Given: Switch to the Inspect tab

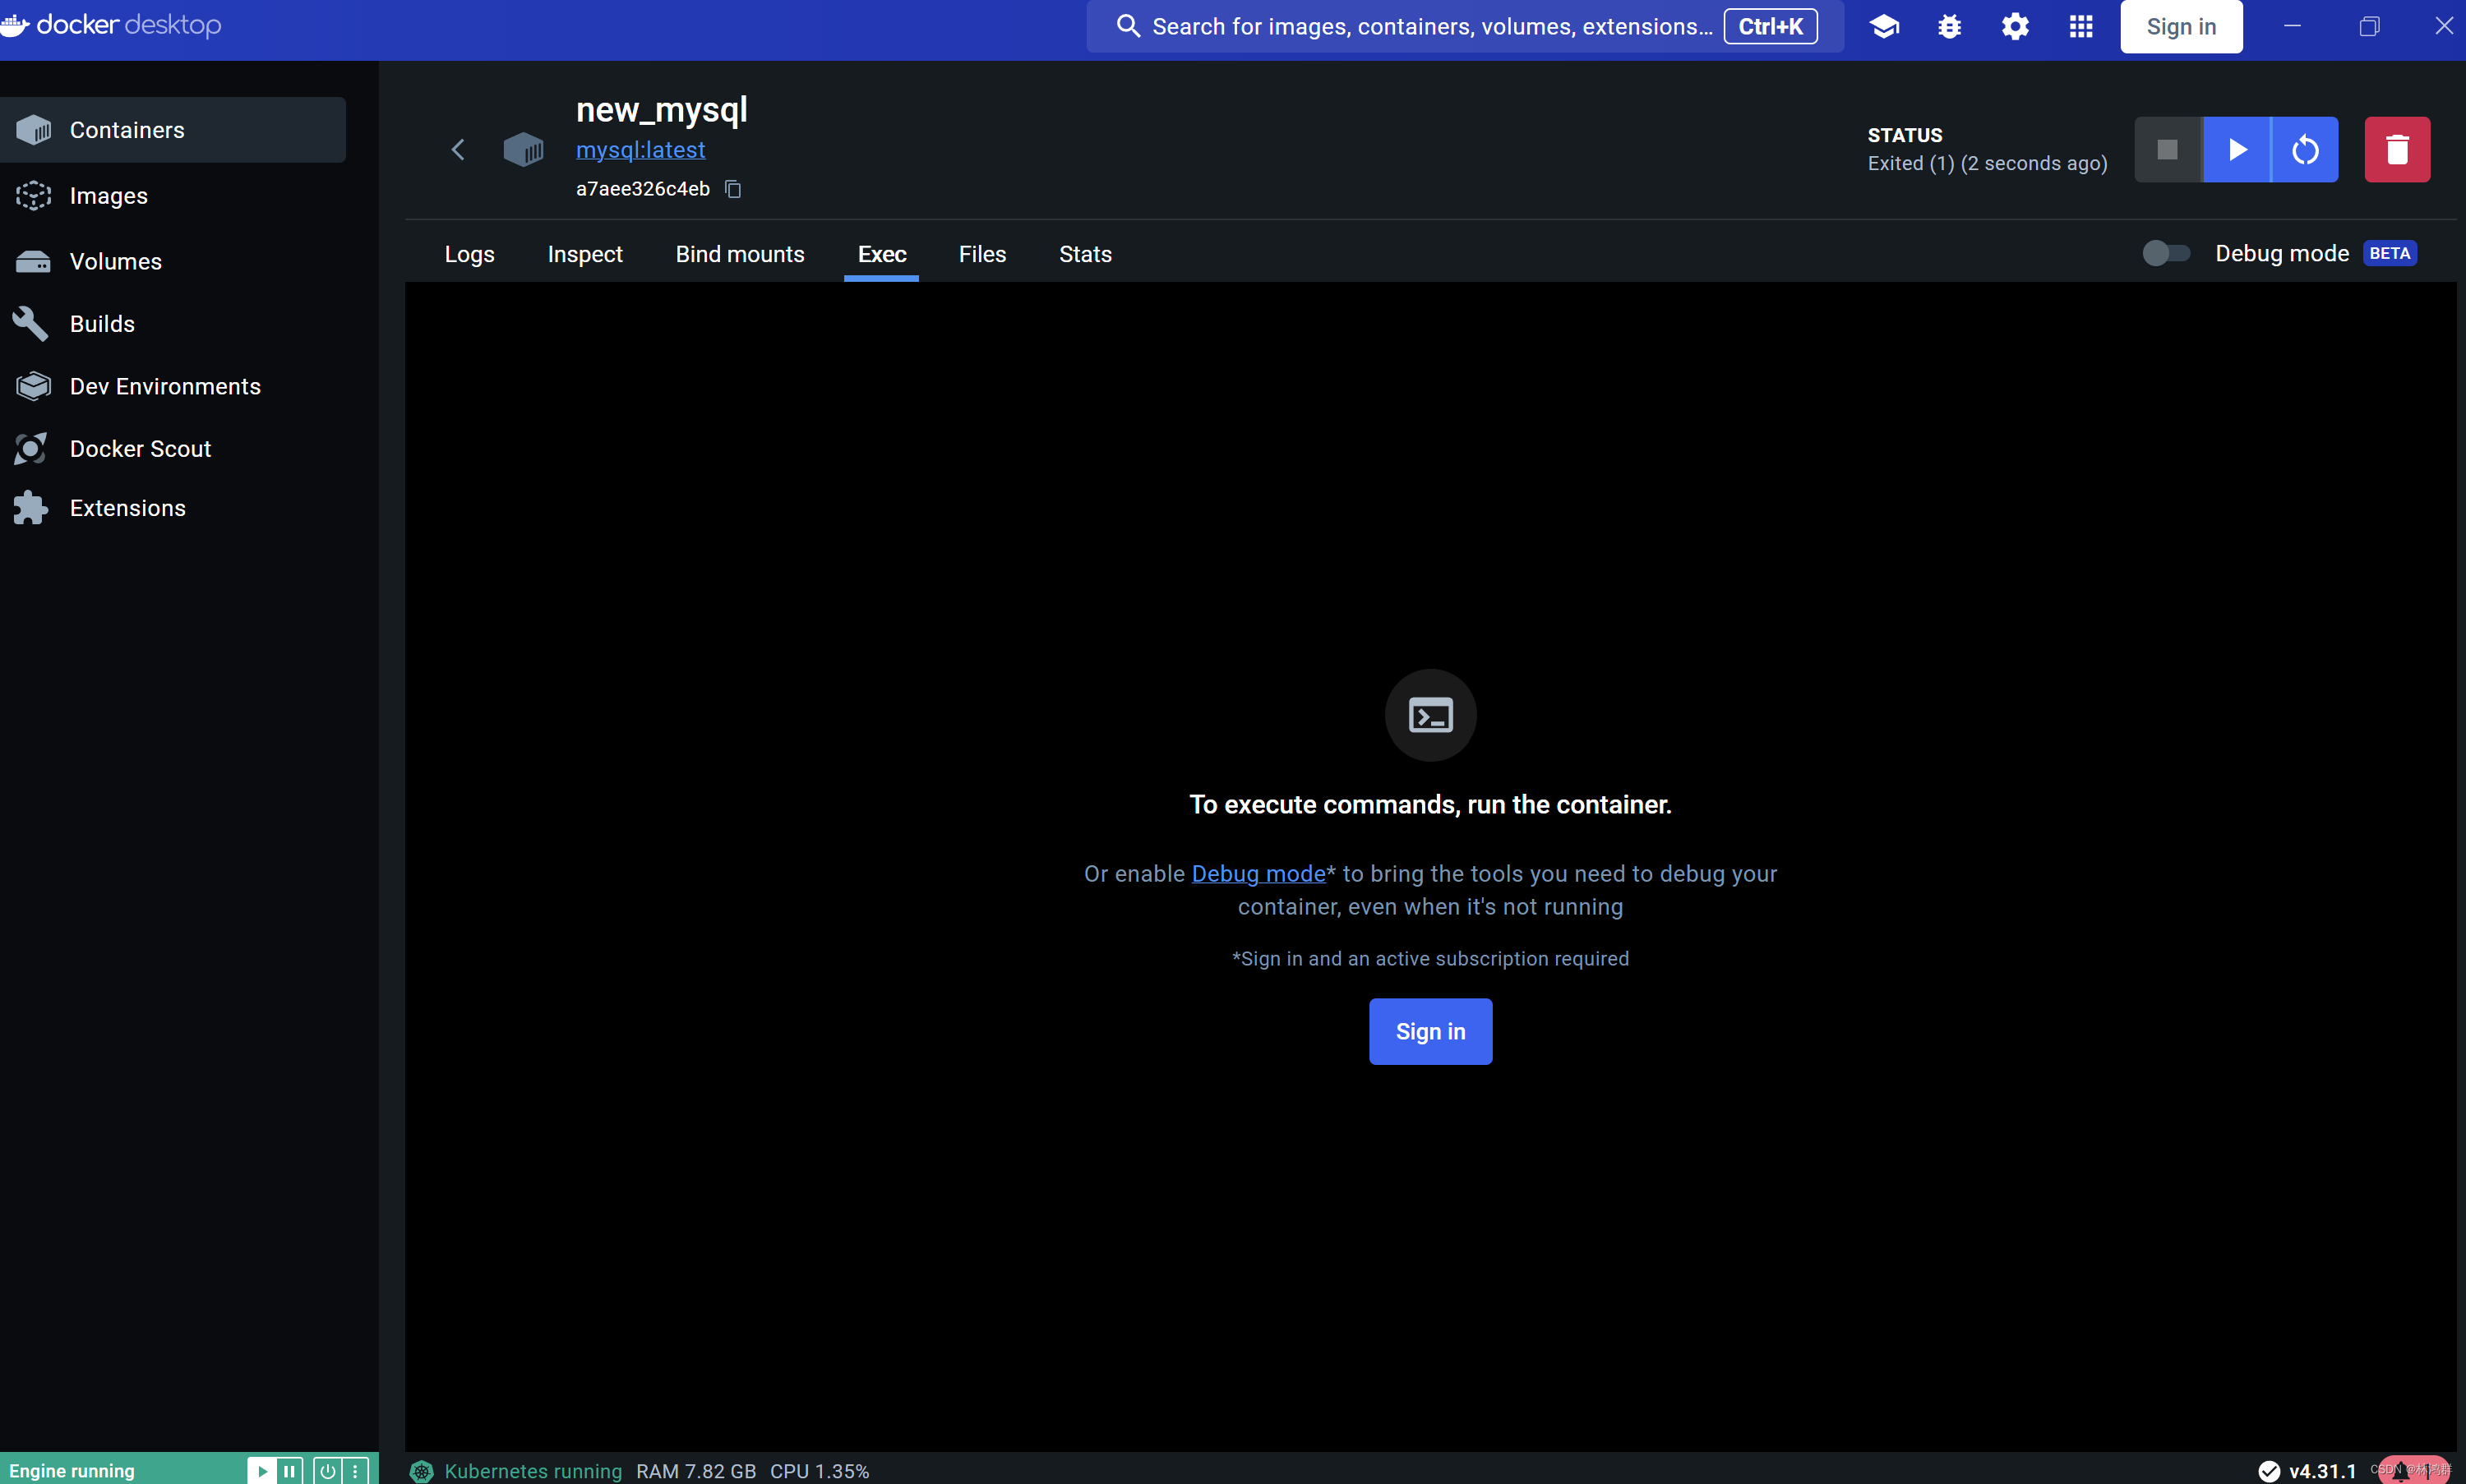Looking at the screenshot, I should tap(585, 254).
